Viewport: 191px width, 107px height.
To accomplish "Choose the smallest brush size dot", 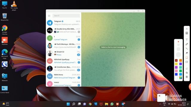I will 178,42.
